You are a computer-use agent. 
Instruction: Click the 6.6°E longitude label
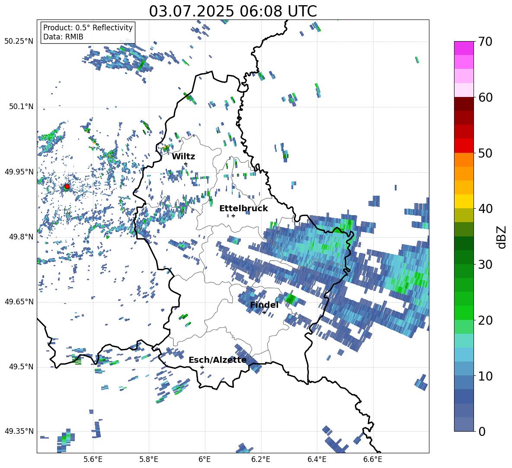(373, 459)
